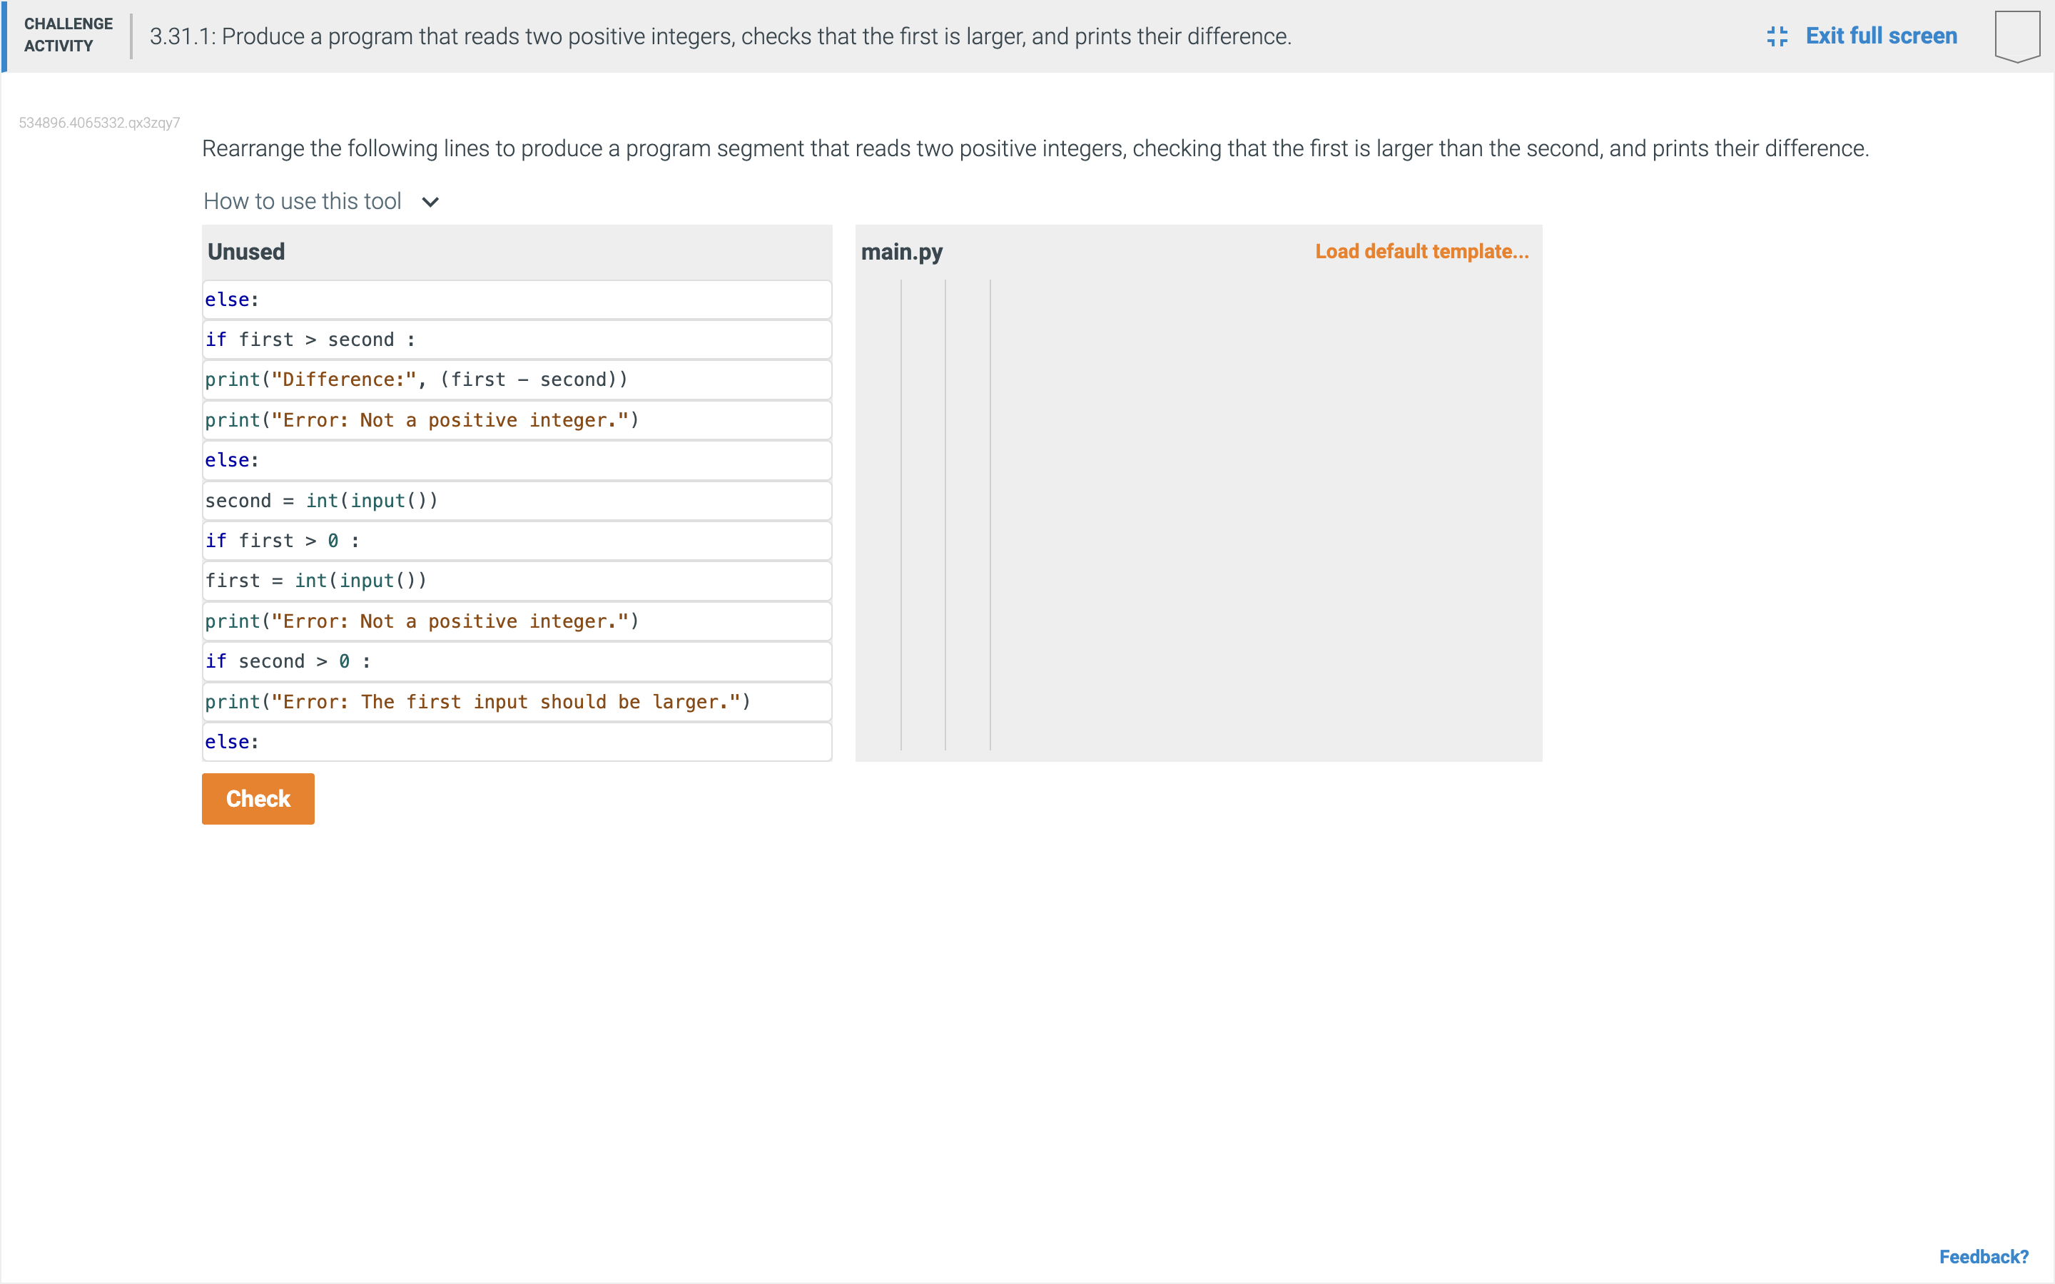The image size is (2055, 1284).
Task: Click the CHALLENGE ACTIVITY label
Action: [x=68, y=35]
